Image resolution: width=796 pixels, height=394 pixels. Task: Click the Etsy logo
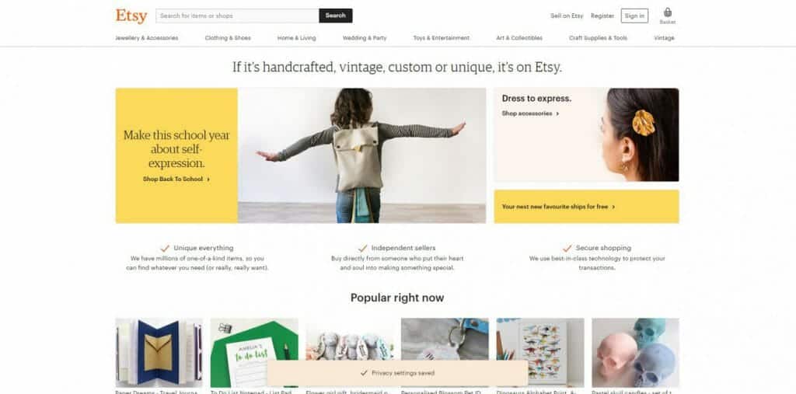[x=131, y=16]
